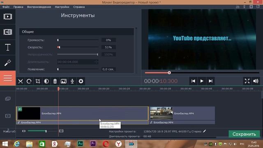
Task: Click the speed indicator badge on first clip
Action: [x=20, y=109]
